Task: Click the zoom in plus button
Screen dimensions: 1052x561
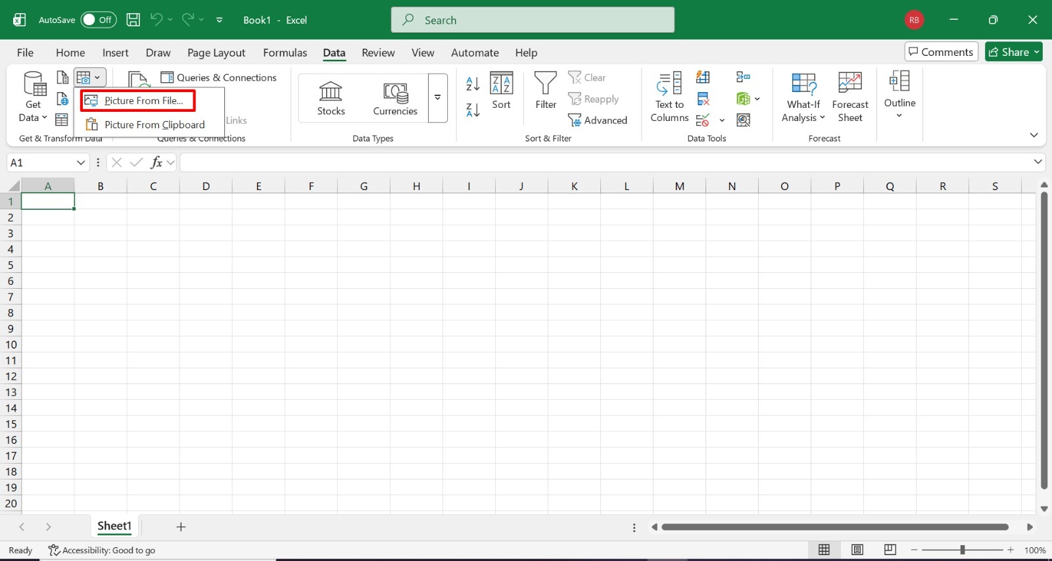Action: (x=1011, y=550)
